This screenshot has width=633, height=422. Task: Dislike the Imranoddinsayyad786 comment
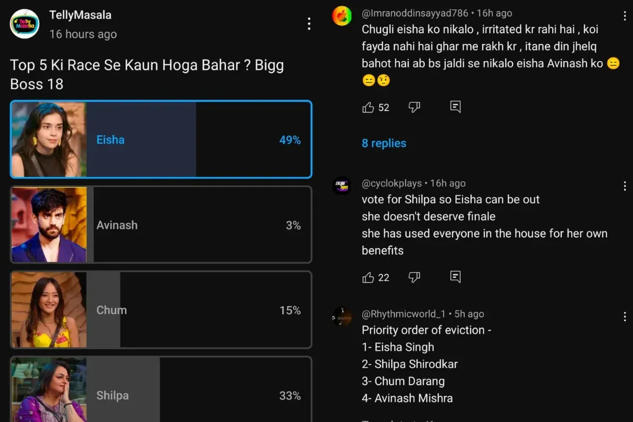415,108
